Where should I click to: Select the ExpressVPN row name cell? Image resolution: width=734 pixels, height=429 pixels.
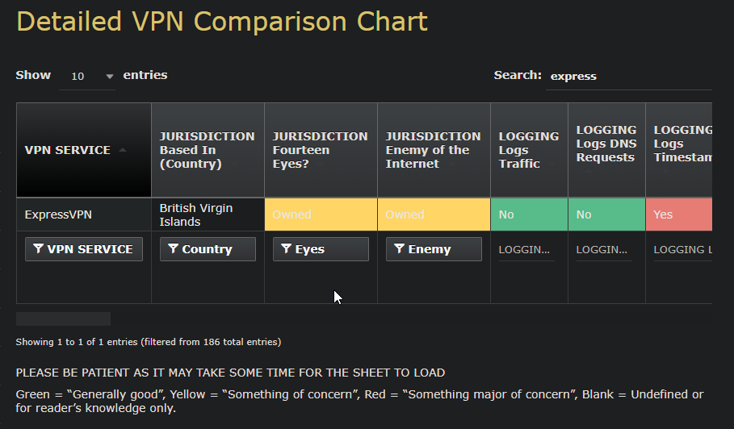coord(58,214)
